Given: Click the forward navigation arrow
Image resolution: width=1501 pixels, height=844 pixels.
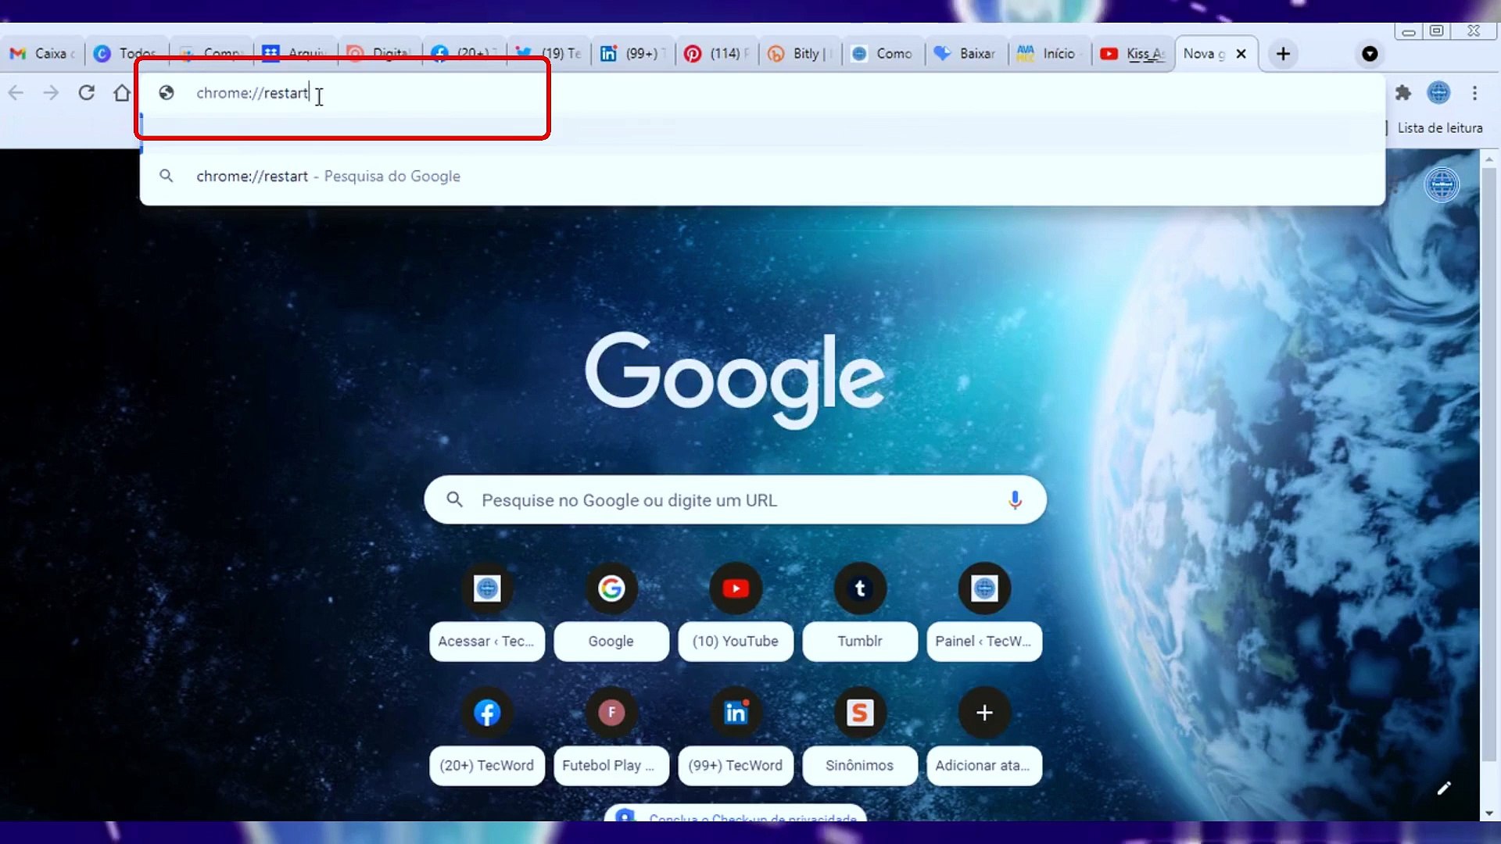Looking at the screenshot, I should tap(51, 93).
